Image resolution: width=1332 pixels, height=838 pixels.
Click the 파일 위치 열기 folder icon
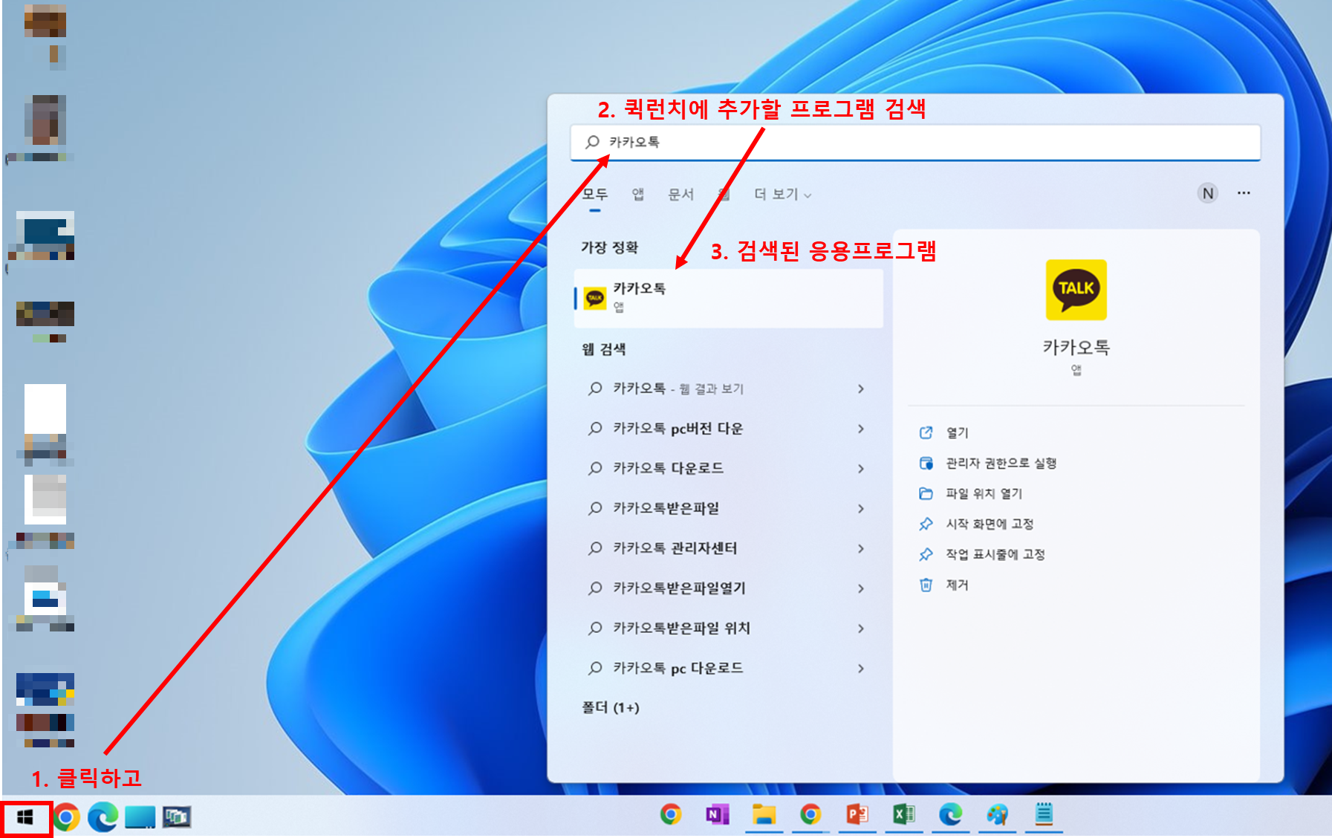(x=926, y=493)
